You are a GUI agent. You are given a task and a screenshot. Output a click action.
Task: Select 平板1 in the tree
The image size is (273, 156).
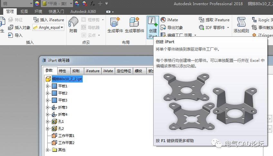63,86
